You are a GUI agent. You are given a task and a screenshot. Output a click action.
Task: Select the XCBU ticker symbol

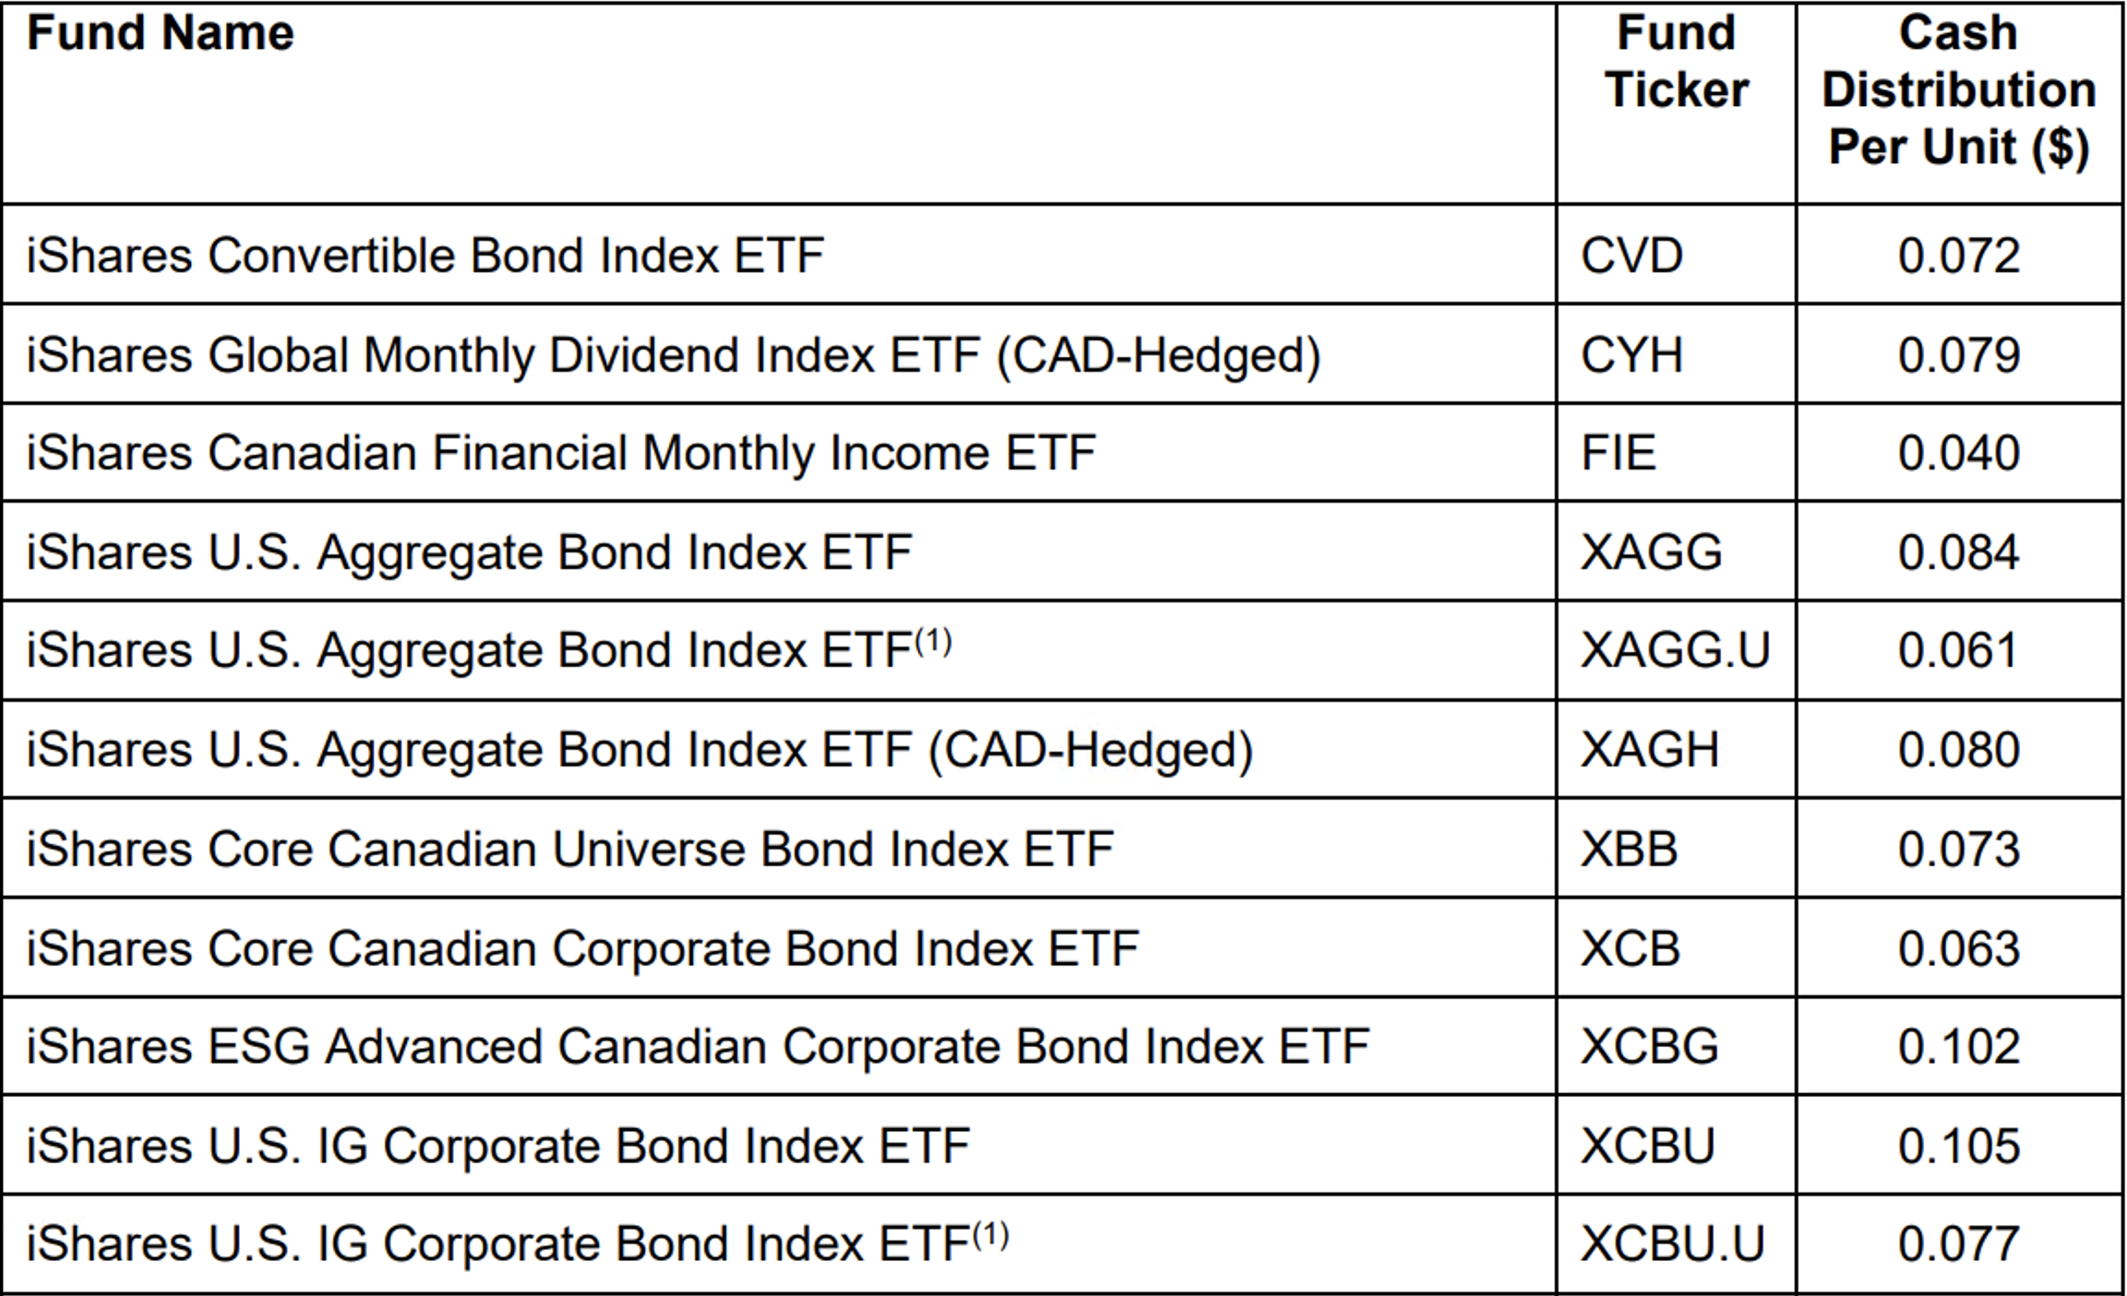pos(1647,1147)
